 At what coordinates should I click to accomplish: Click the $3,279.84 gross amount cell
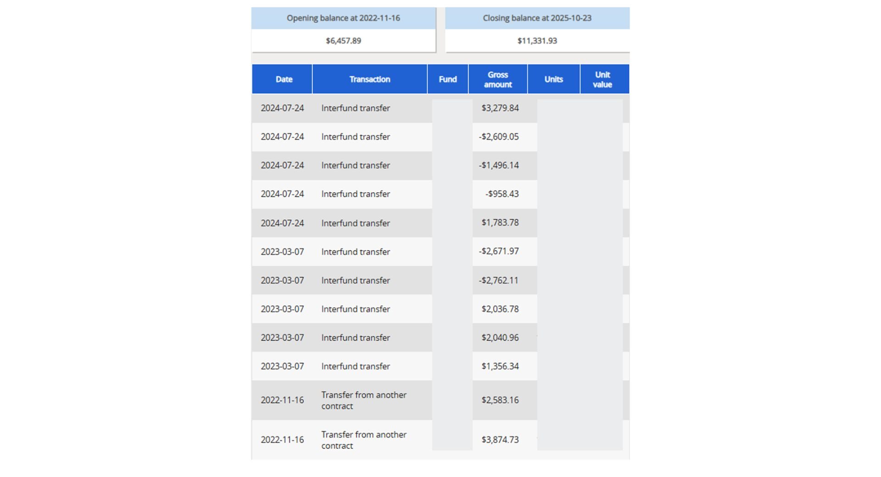click(500, 108)
